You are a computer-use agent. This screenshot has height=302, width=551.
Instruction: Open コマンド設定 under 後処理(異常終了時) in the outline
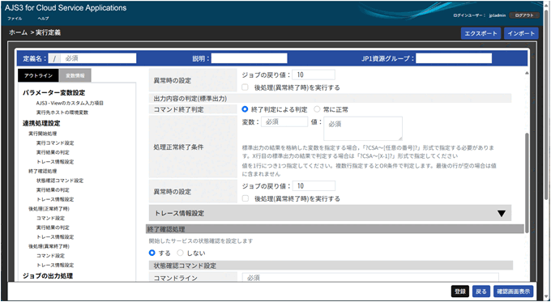tap(50, 256)
